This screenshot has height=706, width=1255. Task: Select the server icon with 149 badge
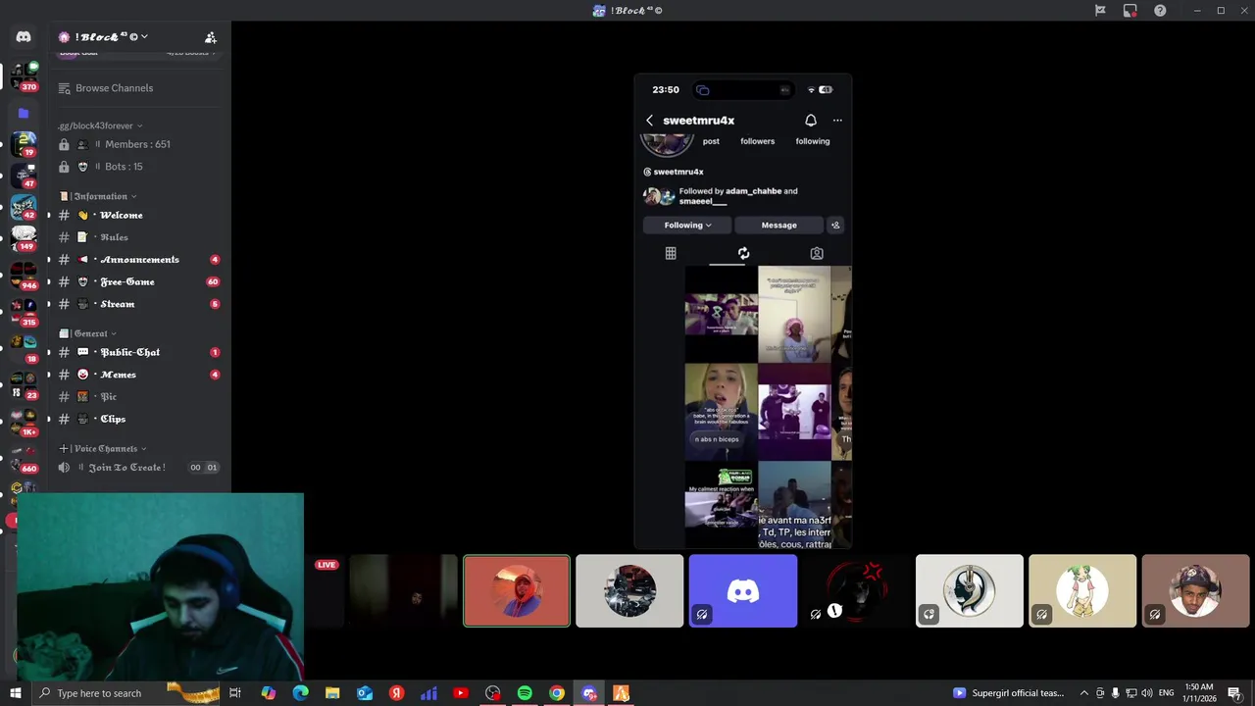pos(24,238)
